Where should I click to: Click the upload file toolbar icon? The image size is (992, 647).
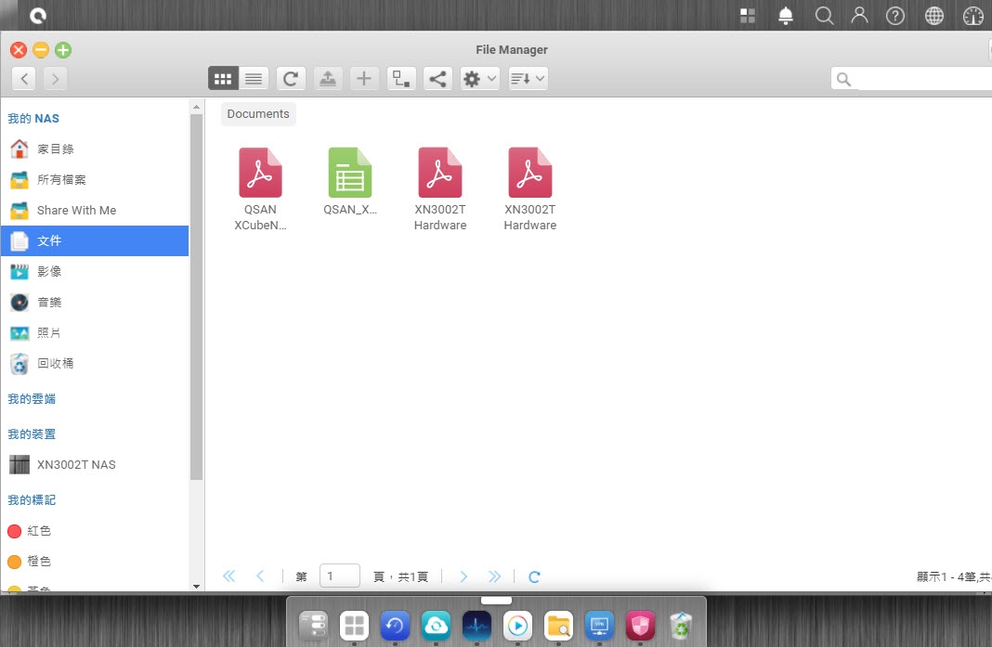(328, 78)
